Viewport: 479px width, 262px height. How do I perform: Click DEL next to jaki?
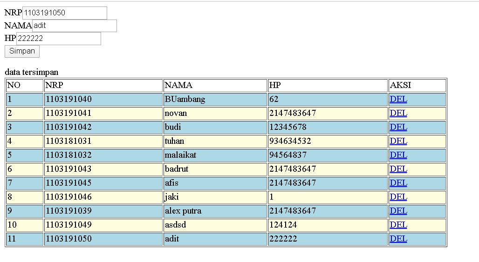point(398,197)
